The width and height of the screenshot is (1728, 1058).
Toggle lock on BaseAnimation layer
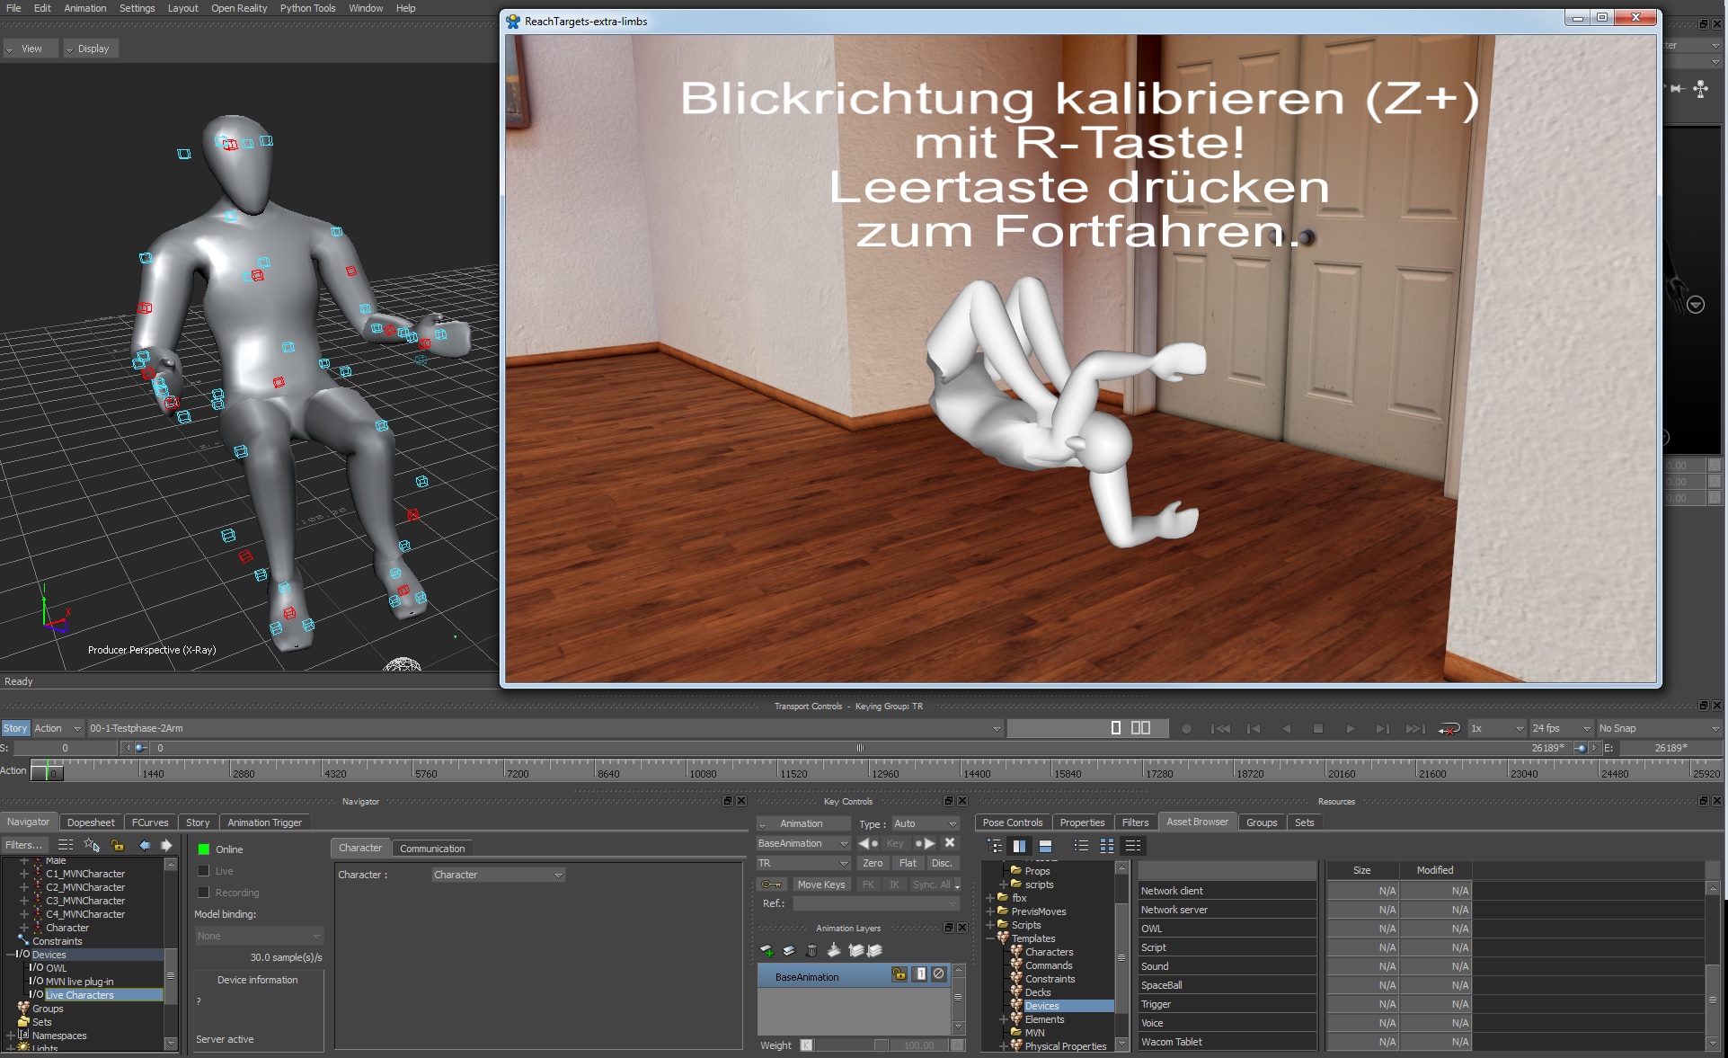click(x=899, y=974)
